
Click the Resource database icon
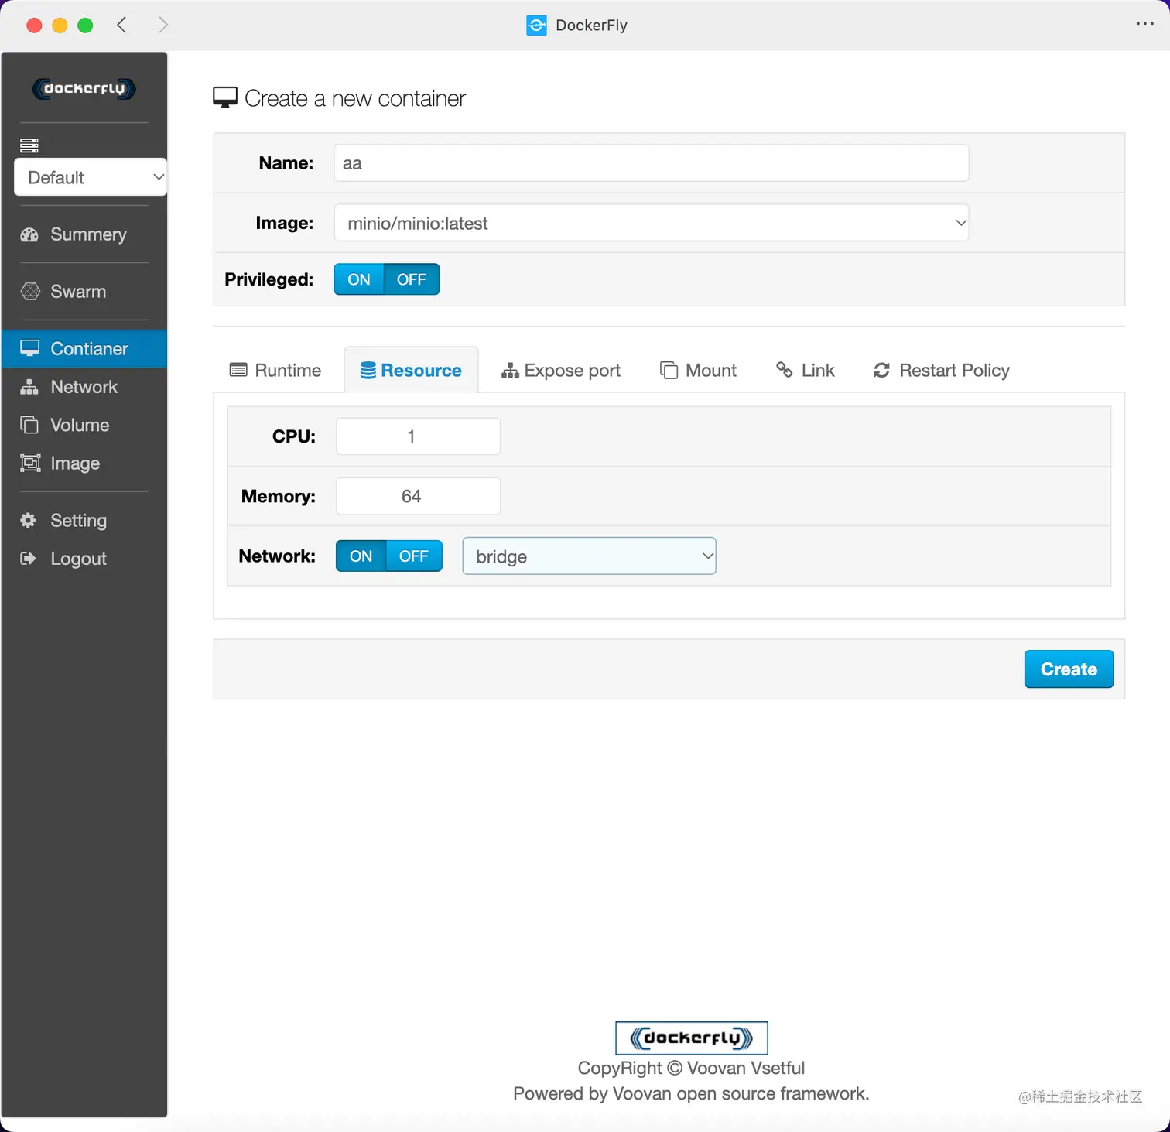point(368,371)
